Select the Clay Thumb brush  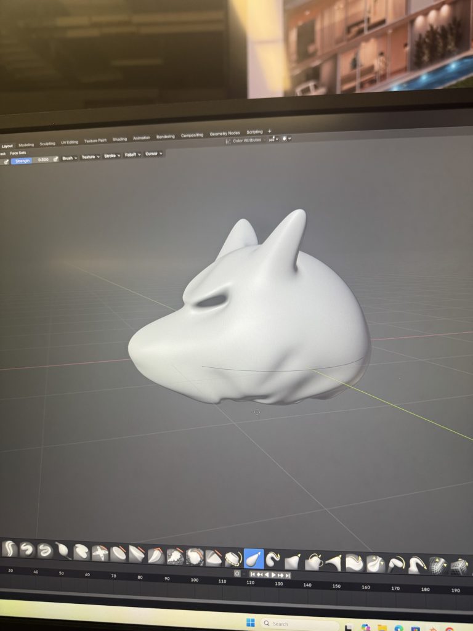(x=81, y=552)
